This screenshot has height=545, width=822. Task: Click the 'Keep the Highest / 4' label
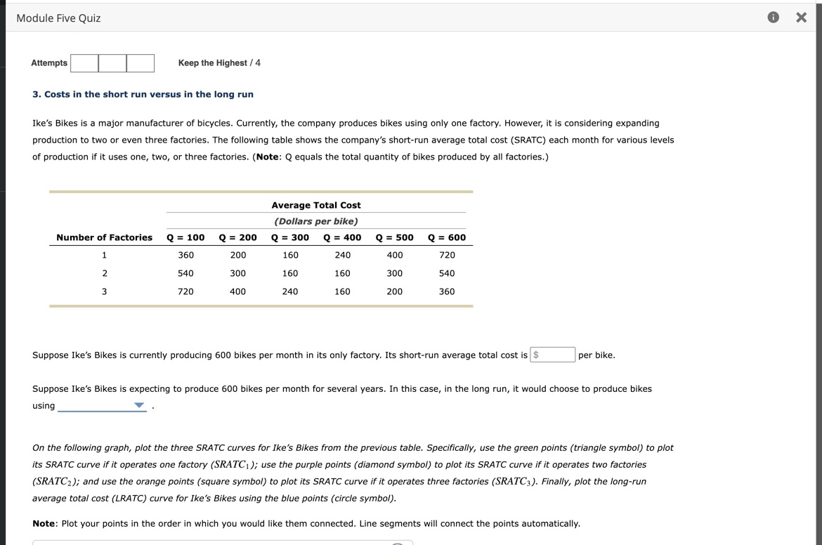click(x=219, y=63)
